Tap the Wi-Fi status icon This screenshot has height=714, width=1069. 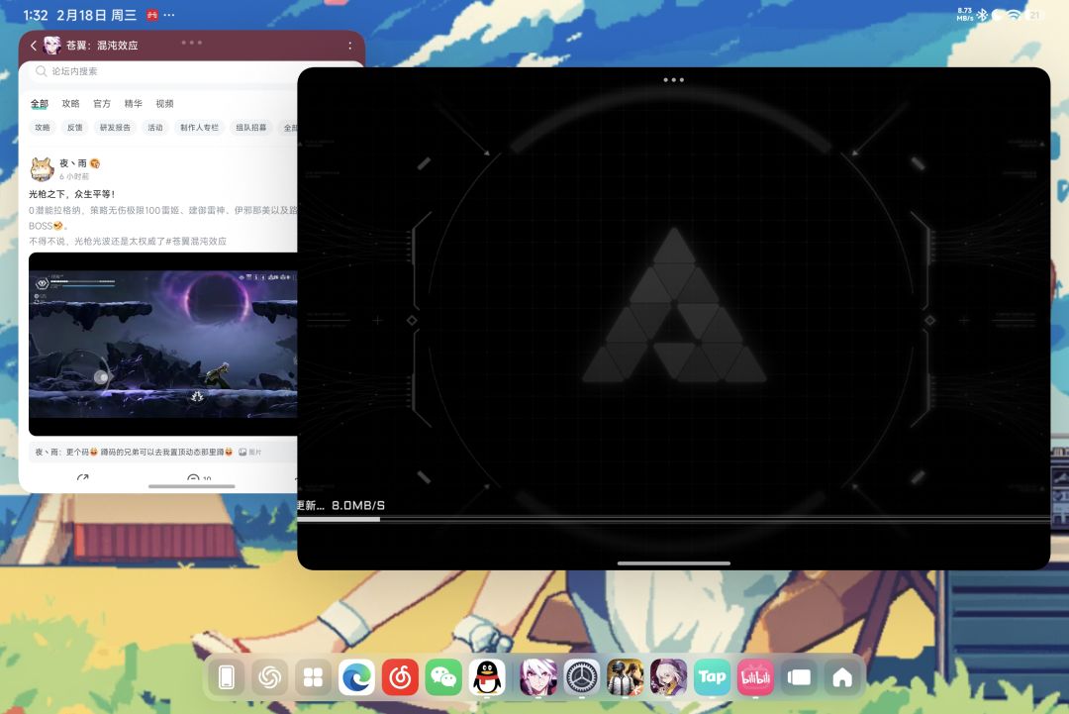tap(1014, 14)
